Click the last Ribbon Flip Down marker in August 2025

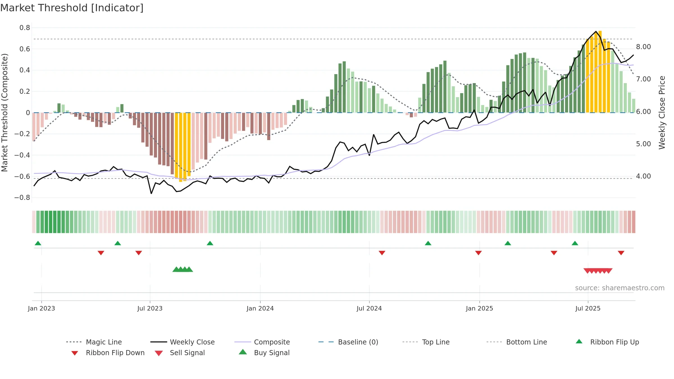coord(621,253)
